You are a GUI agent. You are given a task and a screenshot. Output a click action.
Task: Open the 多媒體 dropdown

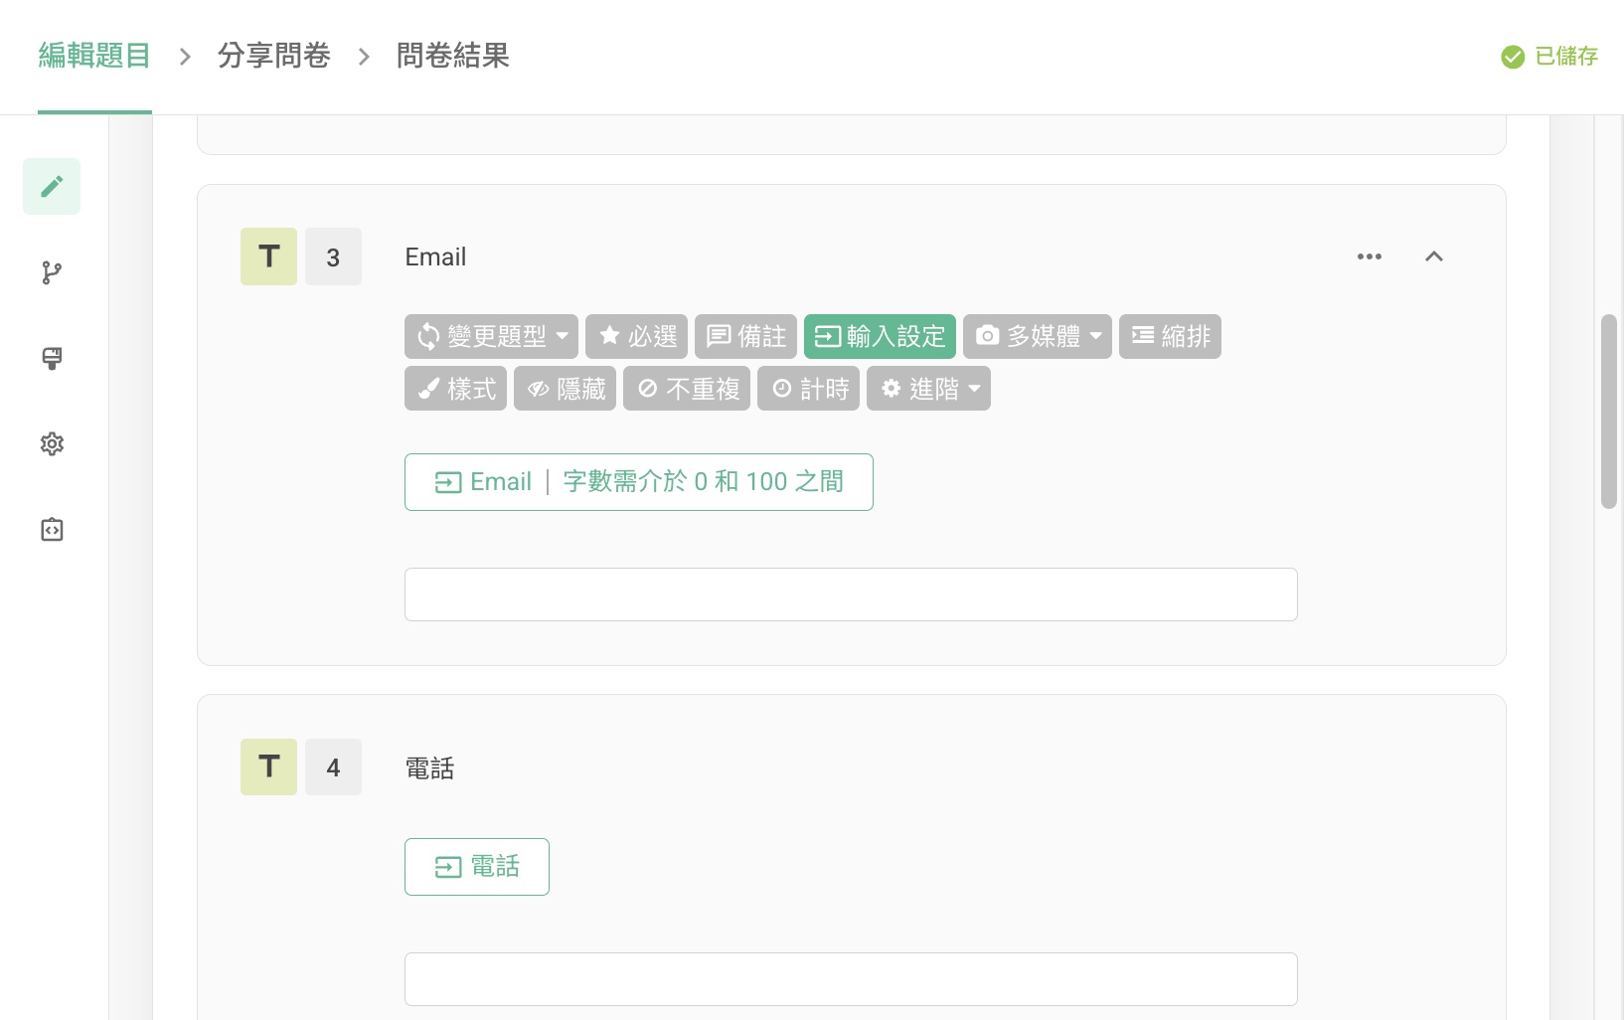click(x=1038, y=336)
